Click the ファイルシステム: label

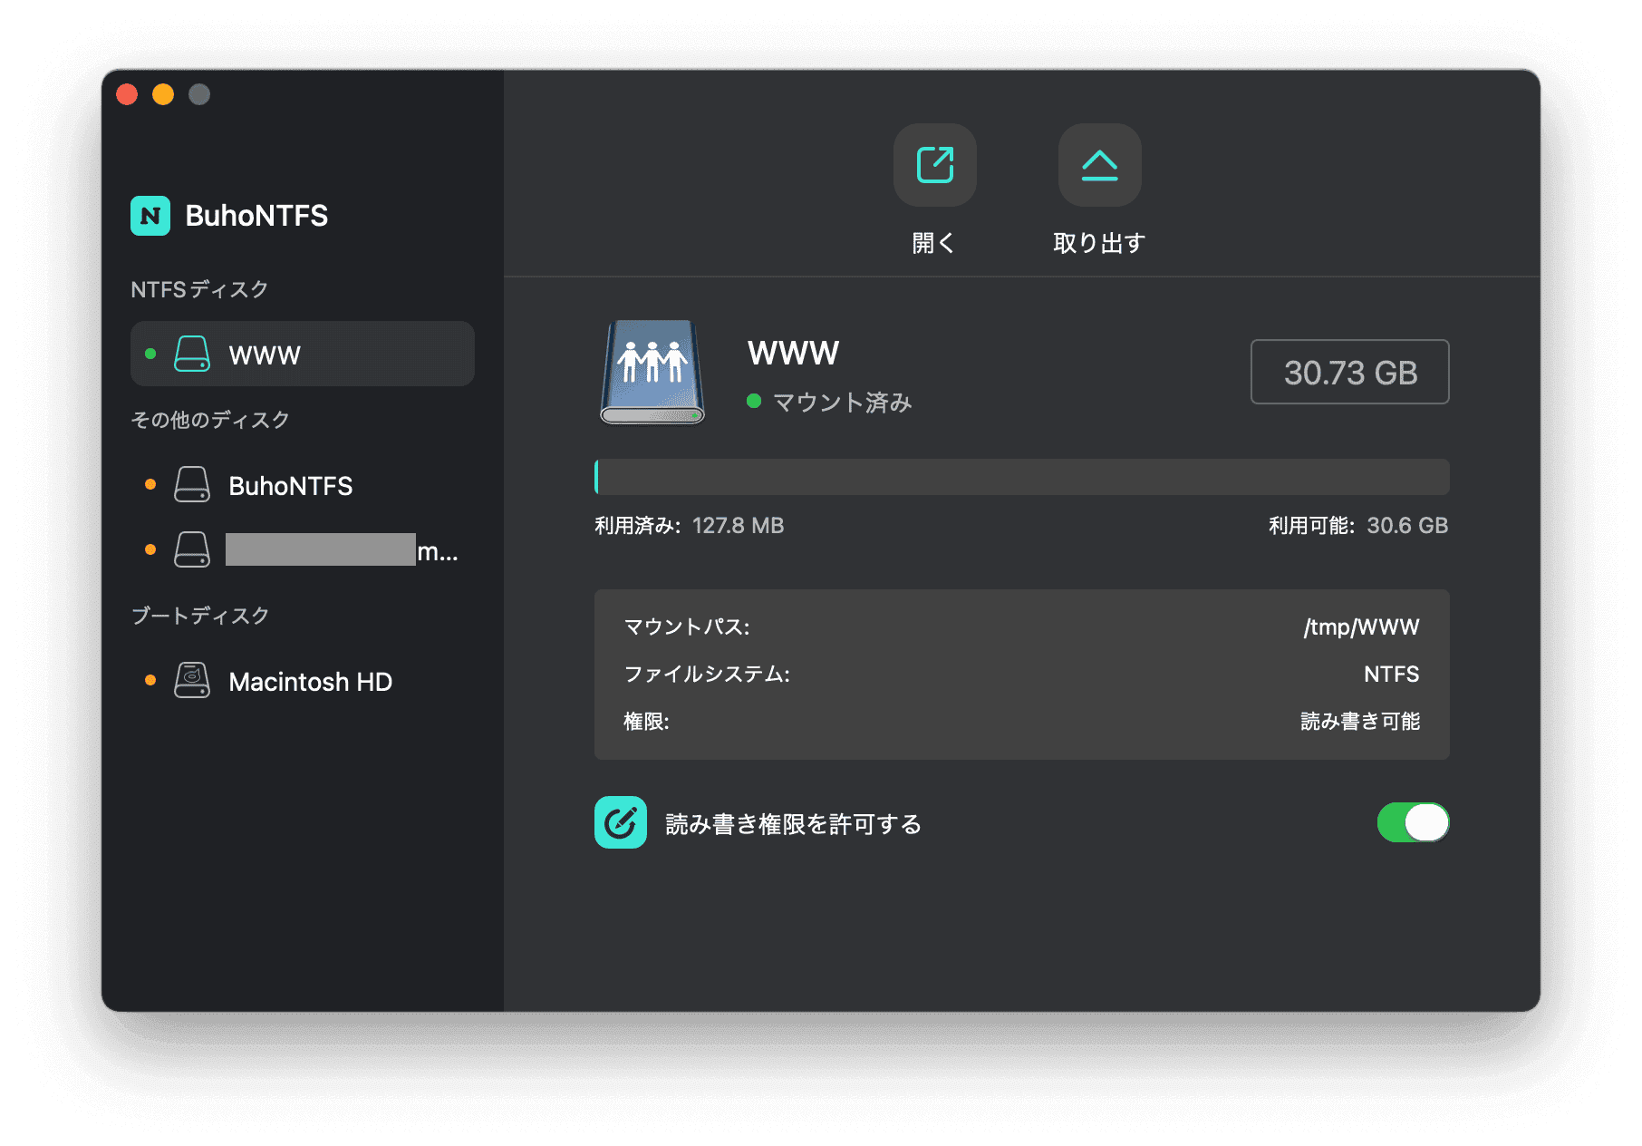707,674
